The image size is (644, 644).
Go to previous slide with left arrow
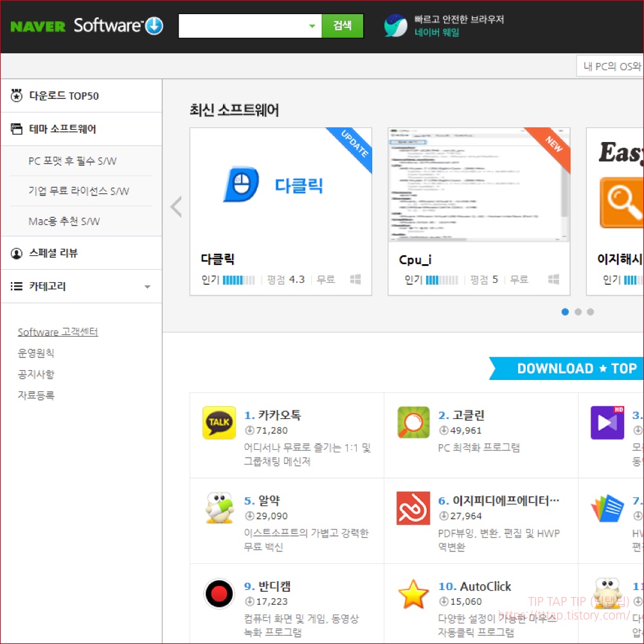176,206
